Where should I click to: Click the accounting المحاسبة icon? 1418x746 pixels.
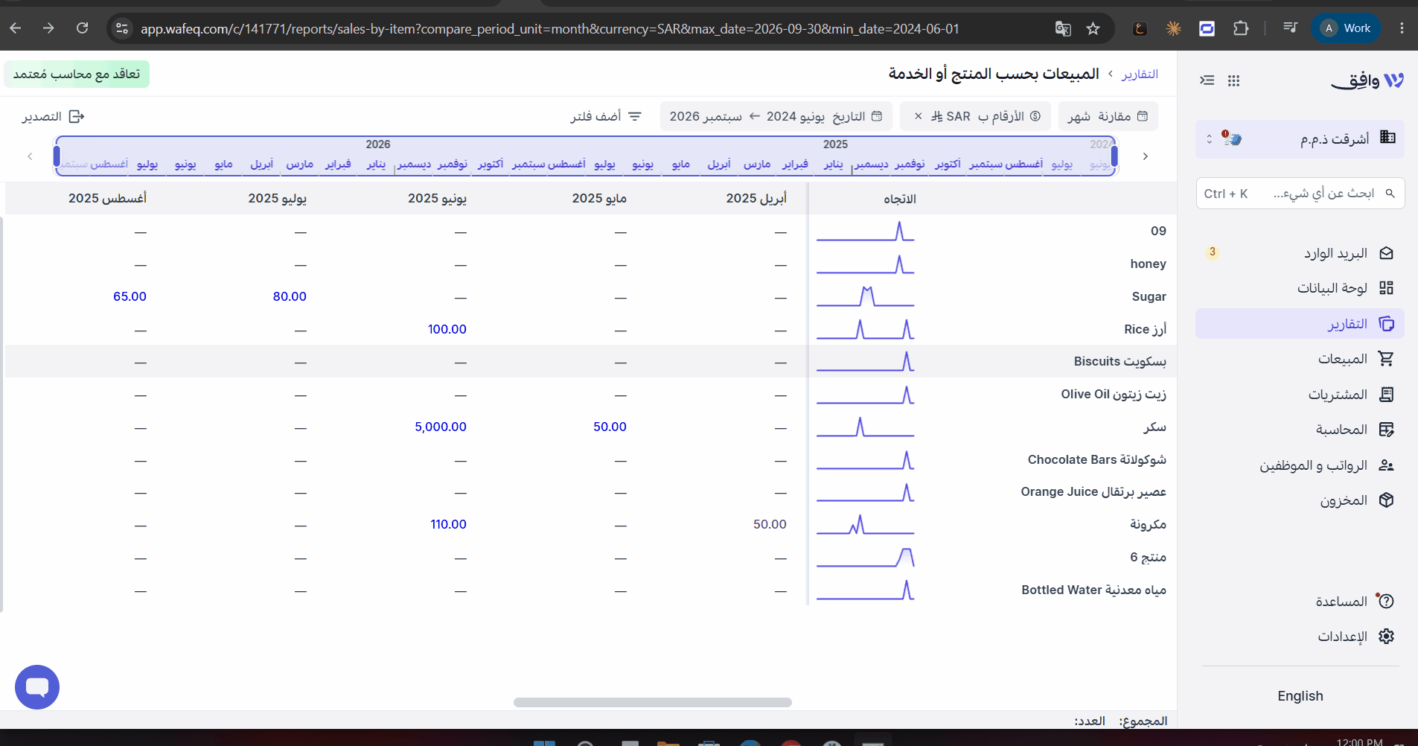point(1386,430)
